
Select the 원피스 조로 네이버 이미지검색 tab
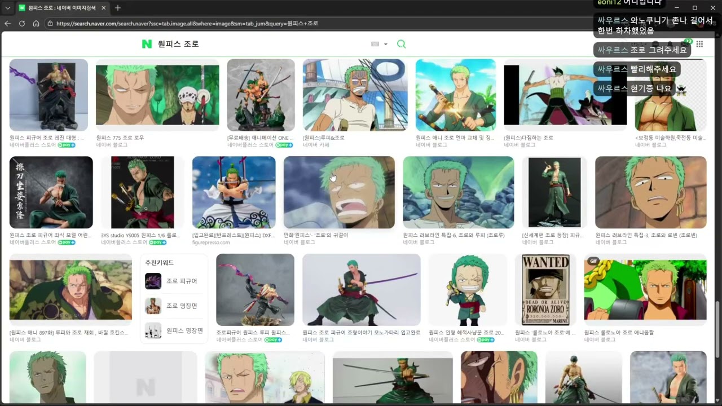pyautogui.click(x=62, y=8)
